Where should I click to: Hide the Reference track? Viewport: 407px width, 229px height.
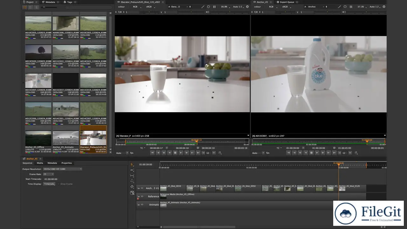[142, 197]
